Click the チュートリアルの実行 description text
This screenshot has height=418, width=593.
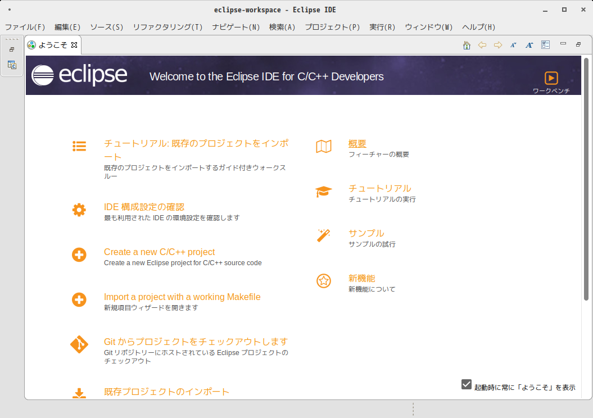[382, 199]
